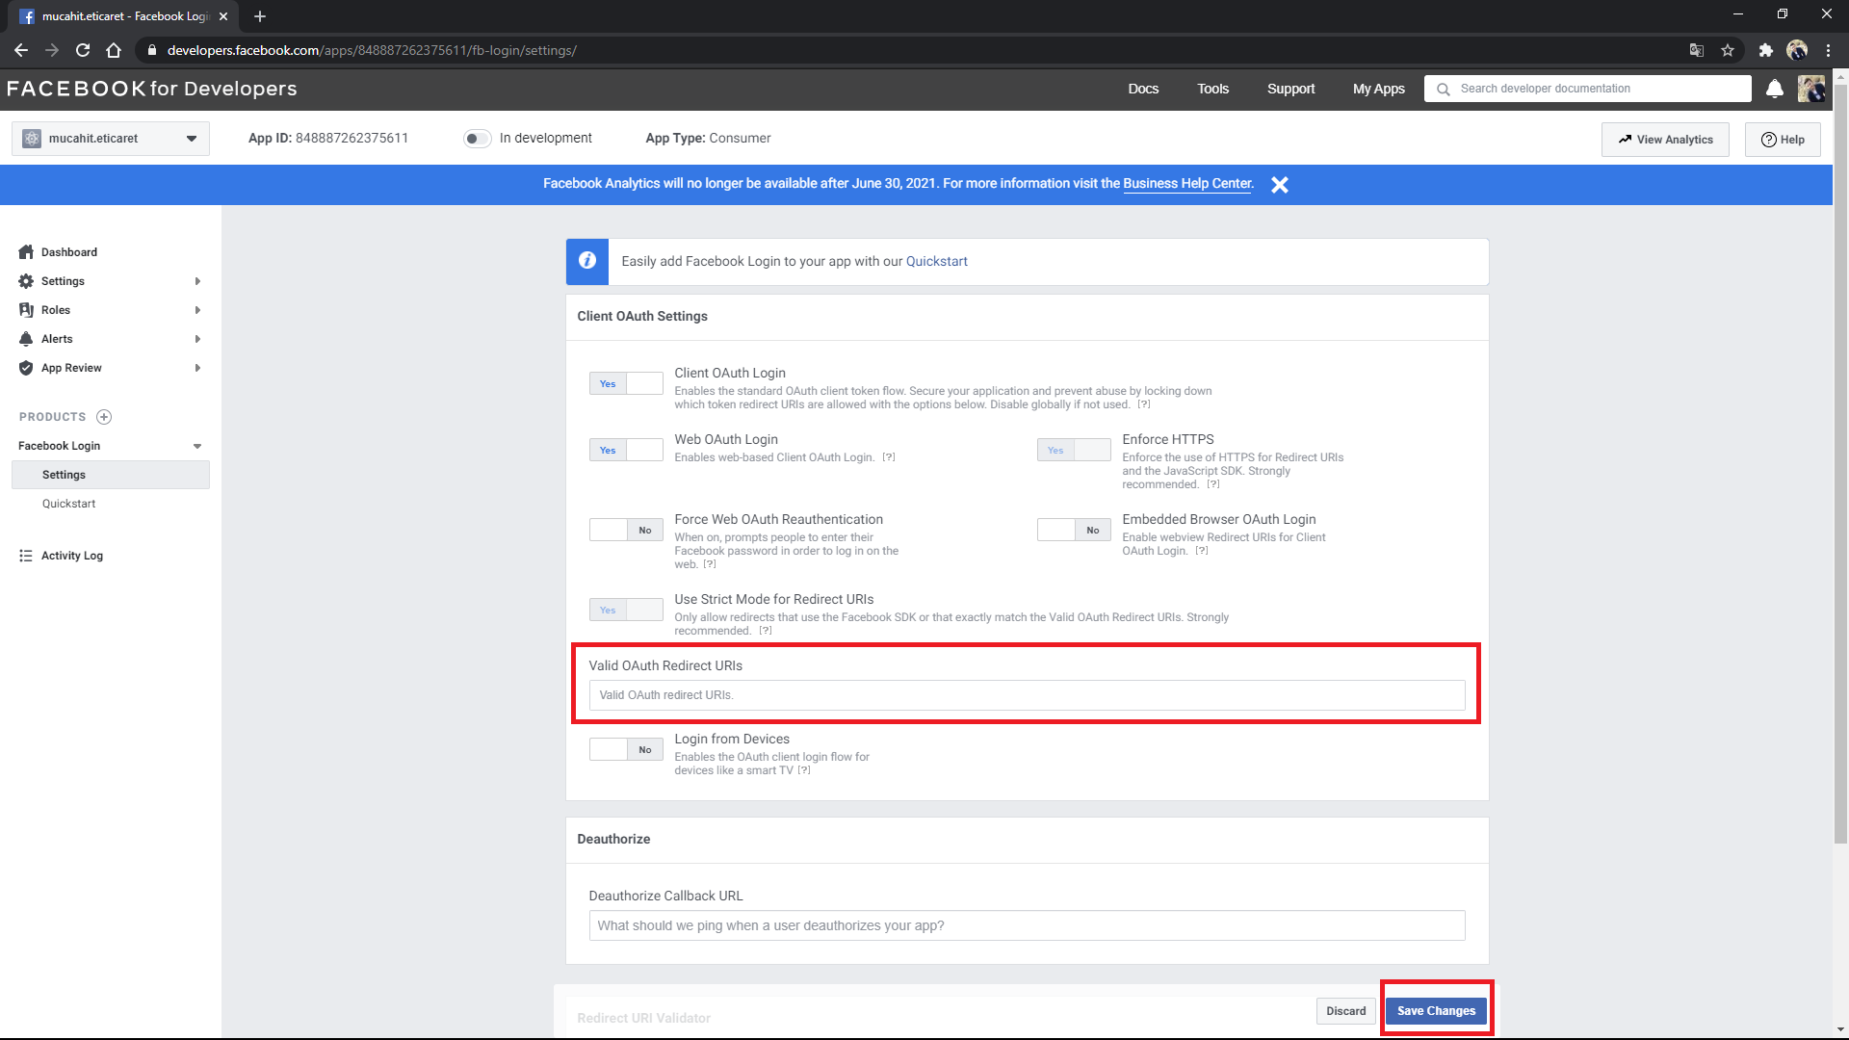Focus Valid OAuth Redirect URIs field
The image size is (1849, 1040).
(1027, 695)
